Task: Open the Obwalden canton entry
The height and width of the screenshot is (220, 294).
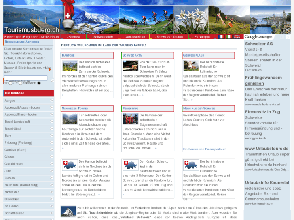Action: (28, 199)
